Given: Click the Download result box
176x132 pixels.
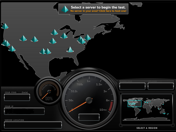Looking at the screenshot, I should (x=132, y=86).
